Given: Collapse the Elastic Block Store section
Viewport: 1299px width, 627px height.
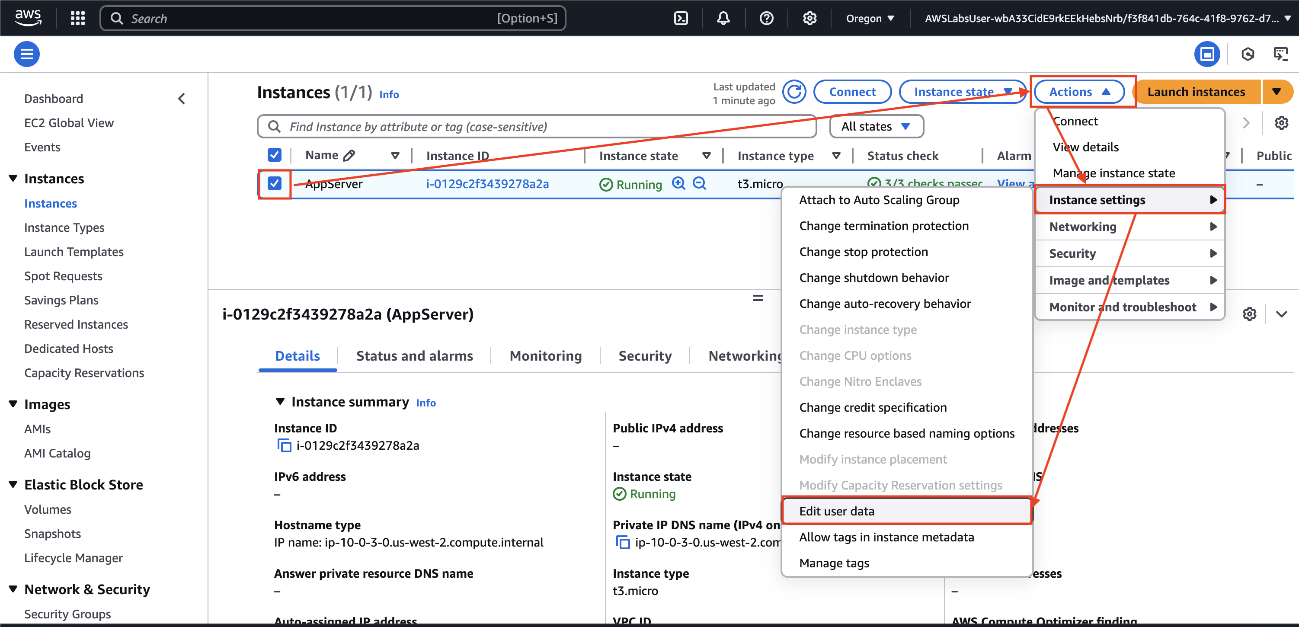Looking at the screenshot, I should click(13, 484).
